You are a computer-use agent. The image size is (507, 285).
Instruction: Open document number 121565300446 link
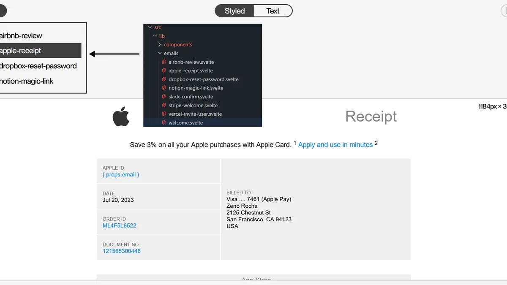tap(122, 251)
